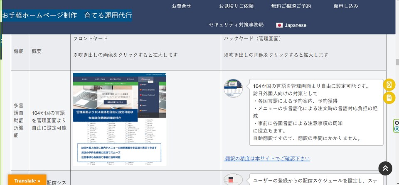Open the お見積りご依頼 menu item

coord(236,6)
